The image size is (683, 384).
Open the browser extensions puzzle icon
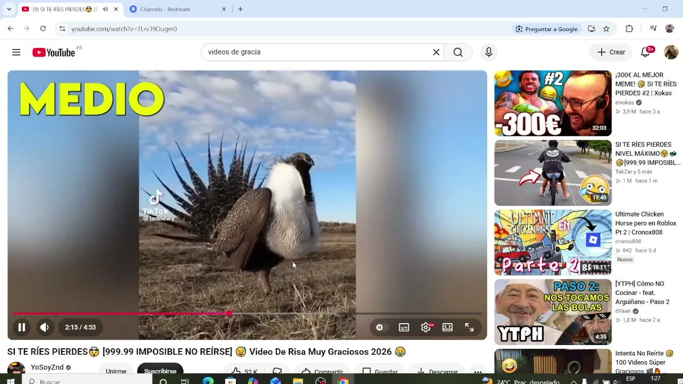(x=630, y=29)
